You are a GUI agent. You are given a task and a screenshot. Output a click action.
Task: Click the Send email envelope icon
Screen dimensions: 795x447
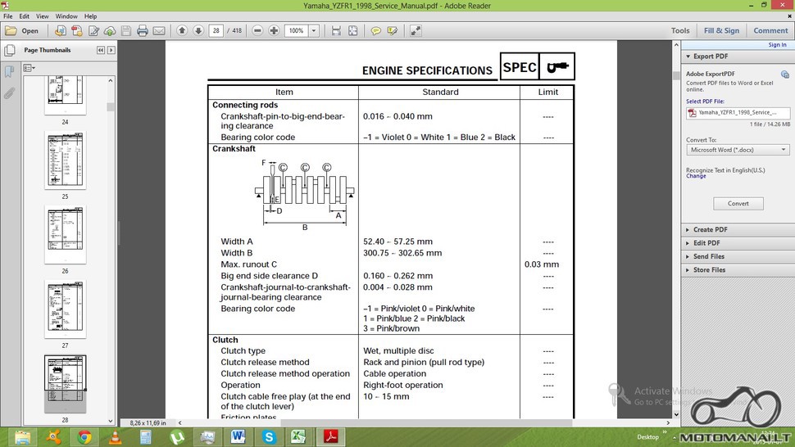click(x=159, y=31)
